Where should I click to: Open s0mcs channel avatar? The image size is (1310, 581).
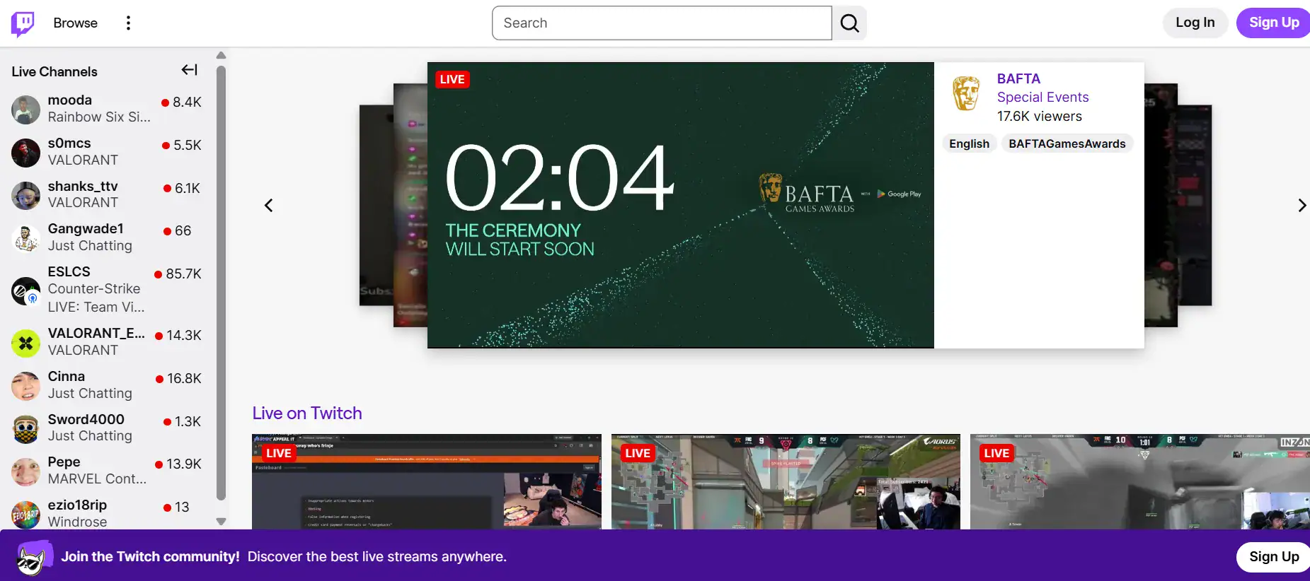click(25, 153)
